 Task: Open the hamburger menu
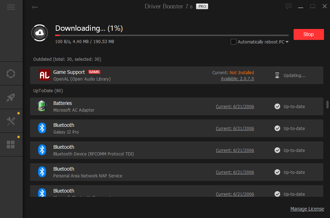click(11, 7)
